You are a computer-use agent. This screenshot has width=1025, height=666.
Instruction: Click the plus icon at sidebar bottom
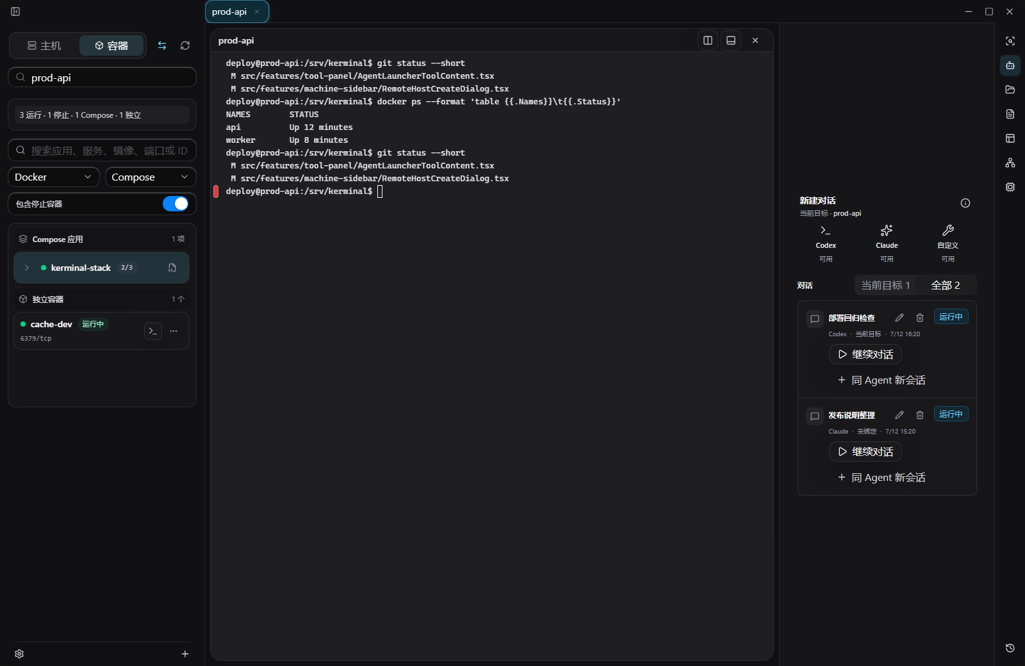click(185, 654)
